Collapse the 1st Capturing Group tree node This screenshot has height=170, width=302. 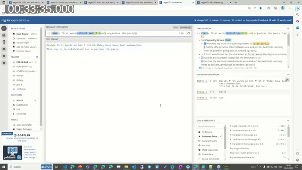point(200,40)
